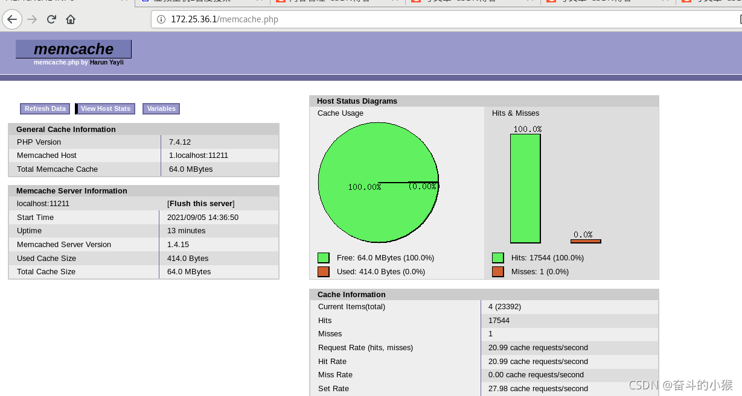The height and width of the screenshot is (396, 742).
Task: Click the localhost:11211 server row label
Action: pos(43,204)
